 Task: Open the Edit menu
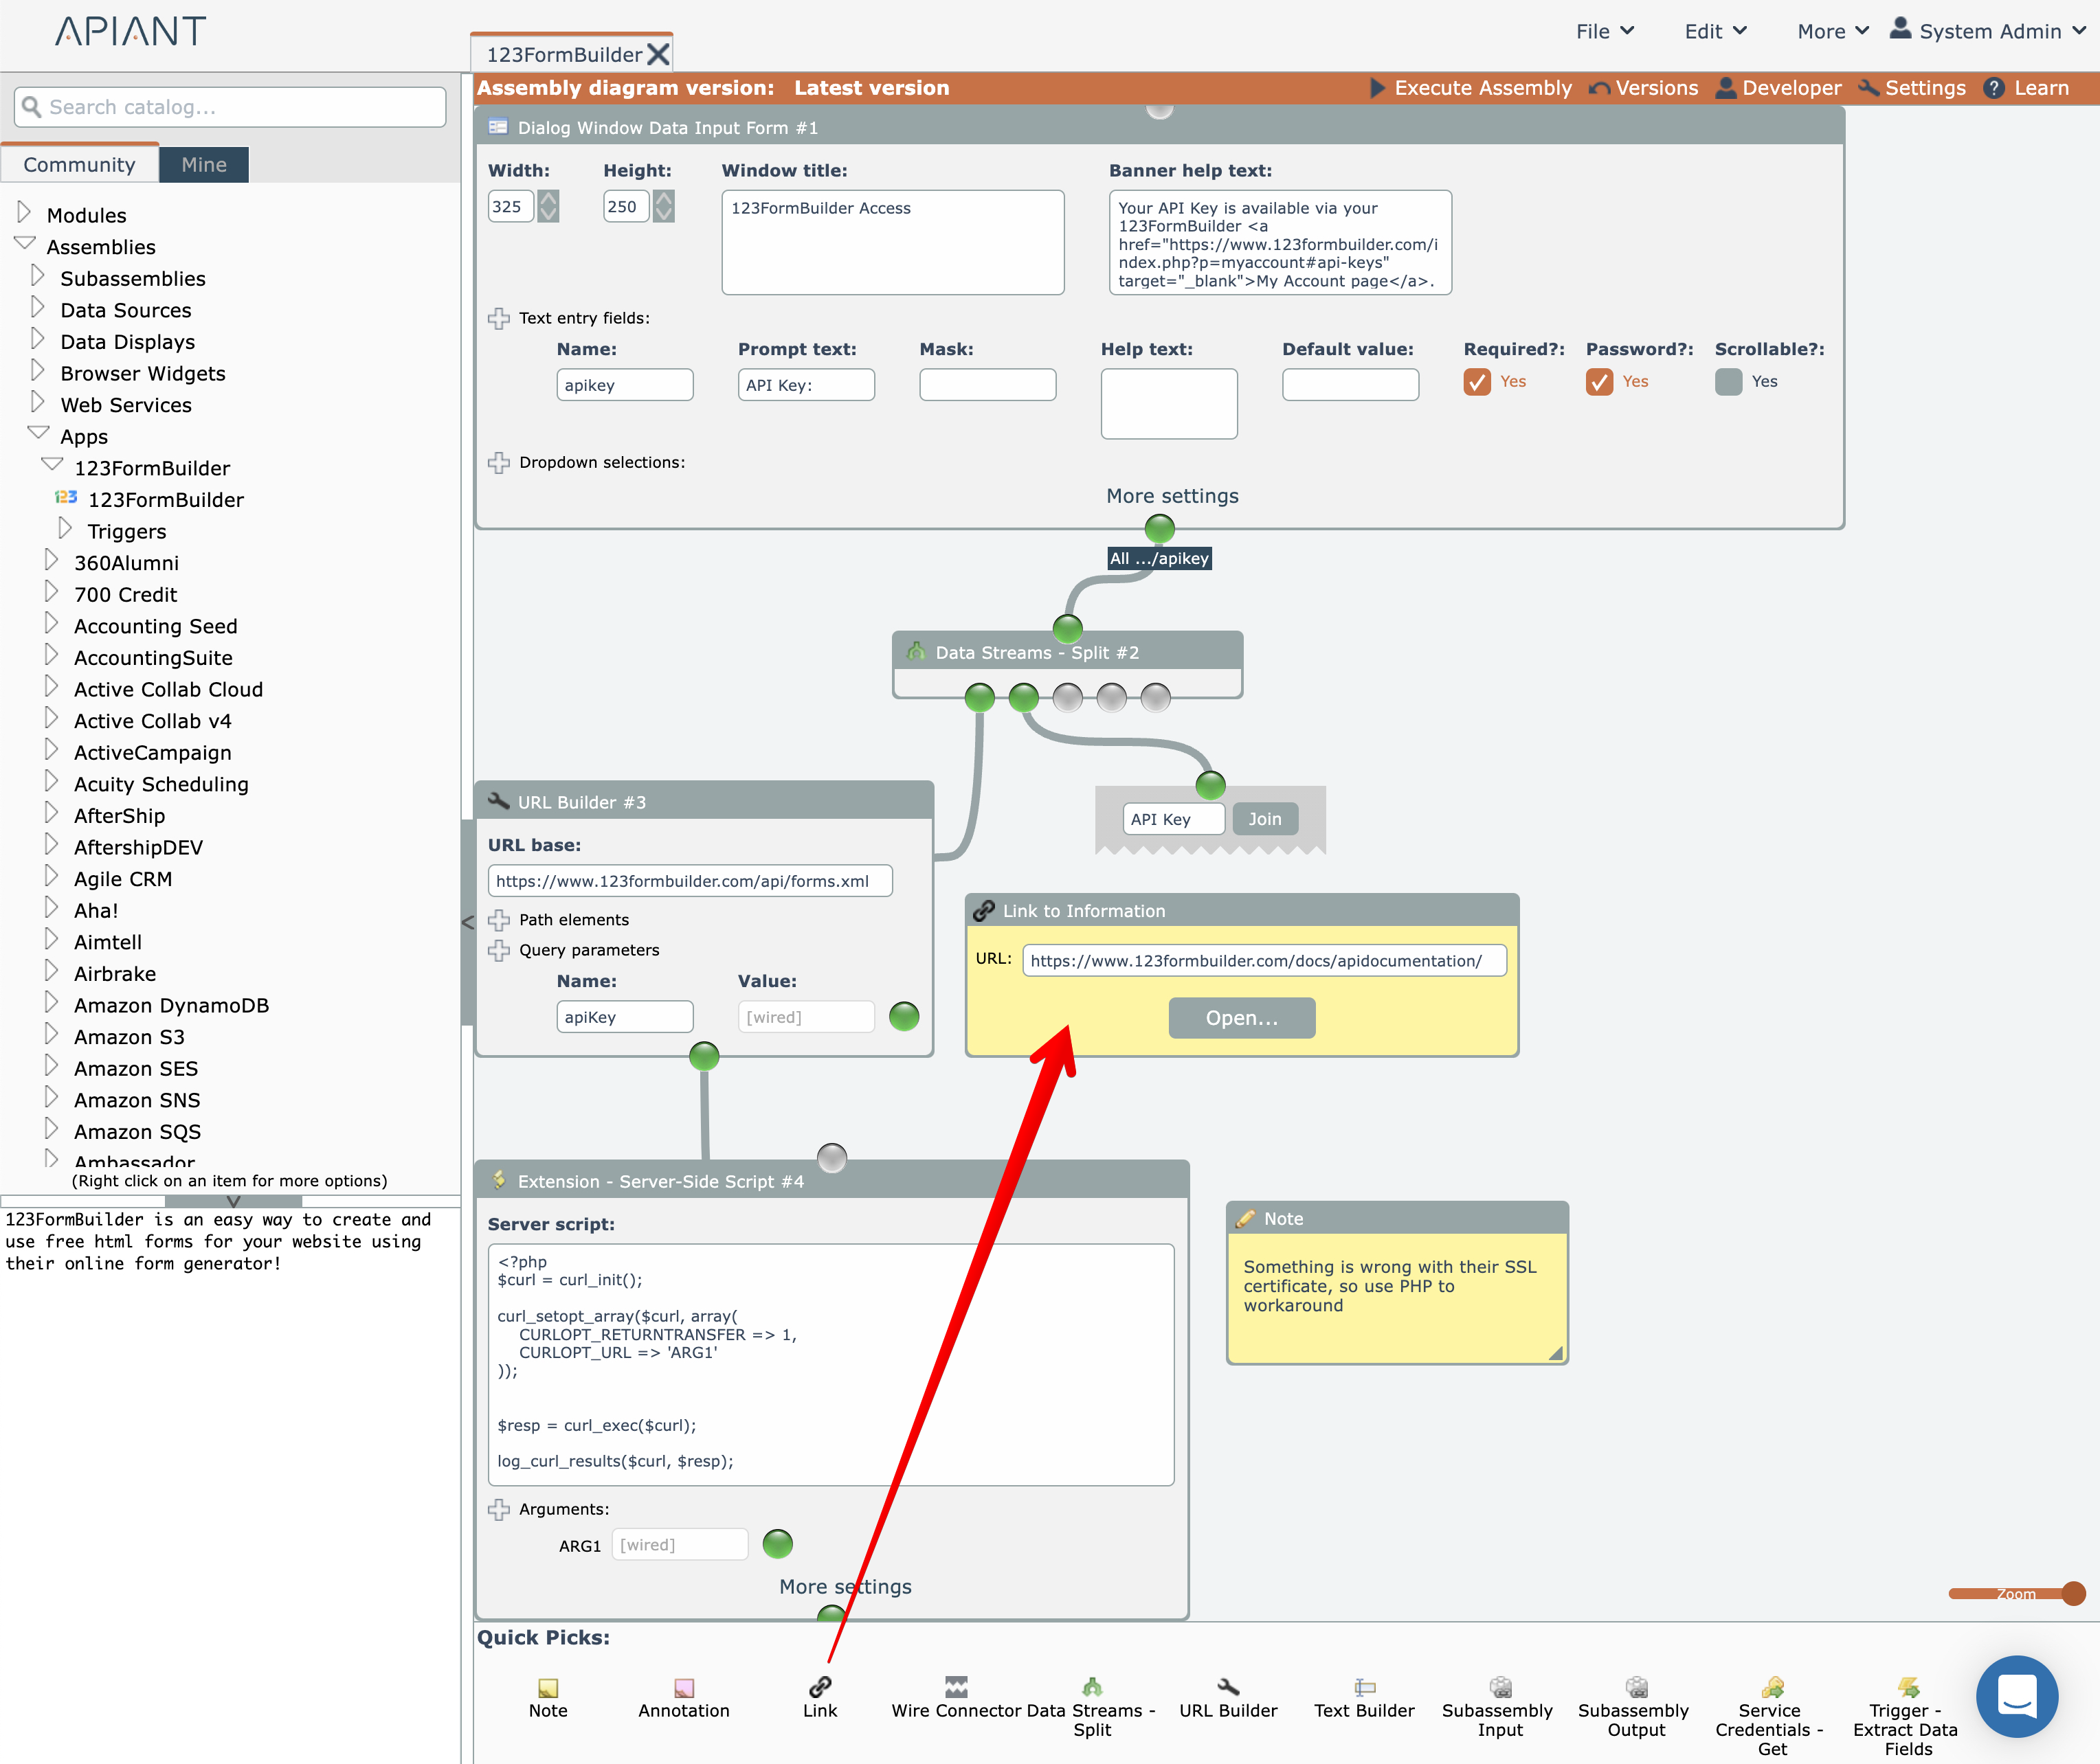click(x=1714, y=31)
